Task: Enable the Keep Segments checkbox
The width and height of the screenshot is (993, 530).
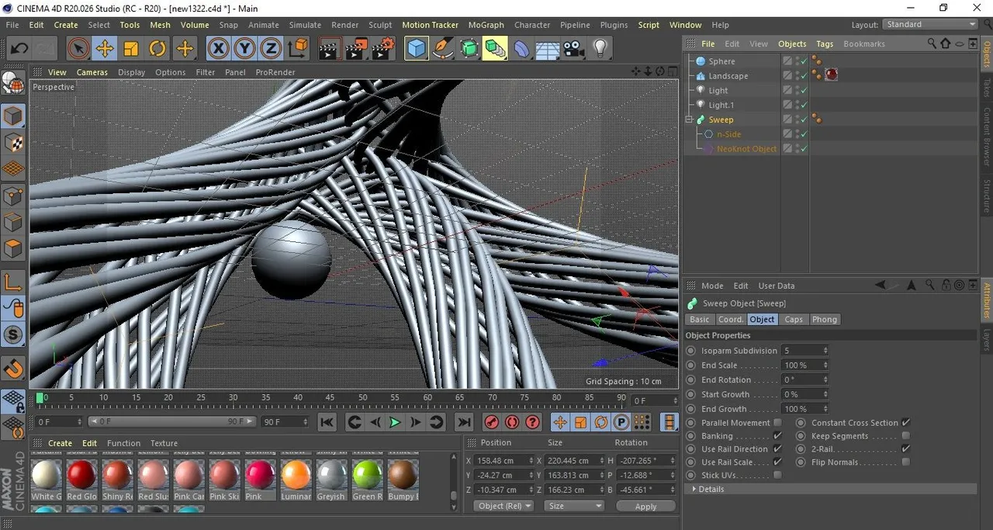Action: pos(905,436)
